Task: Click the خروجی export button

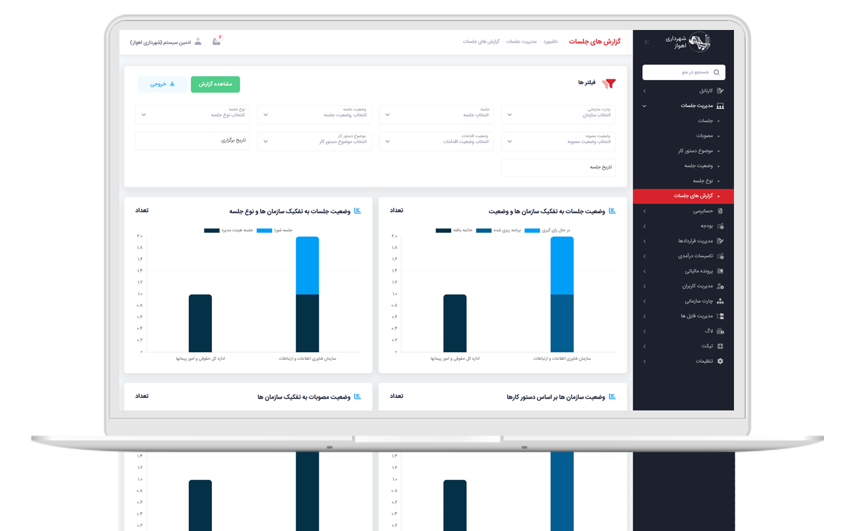Action: pos(162,84)
